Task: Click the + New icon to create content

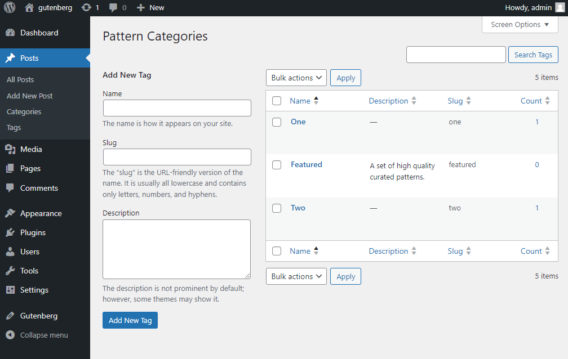Action: [139, 7]
